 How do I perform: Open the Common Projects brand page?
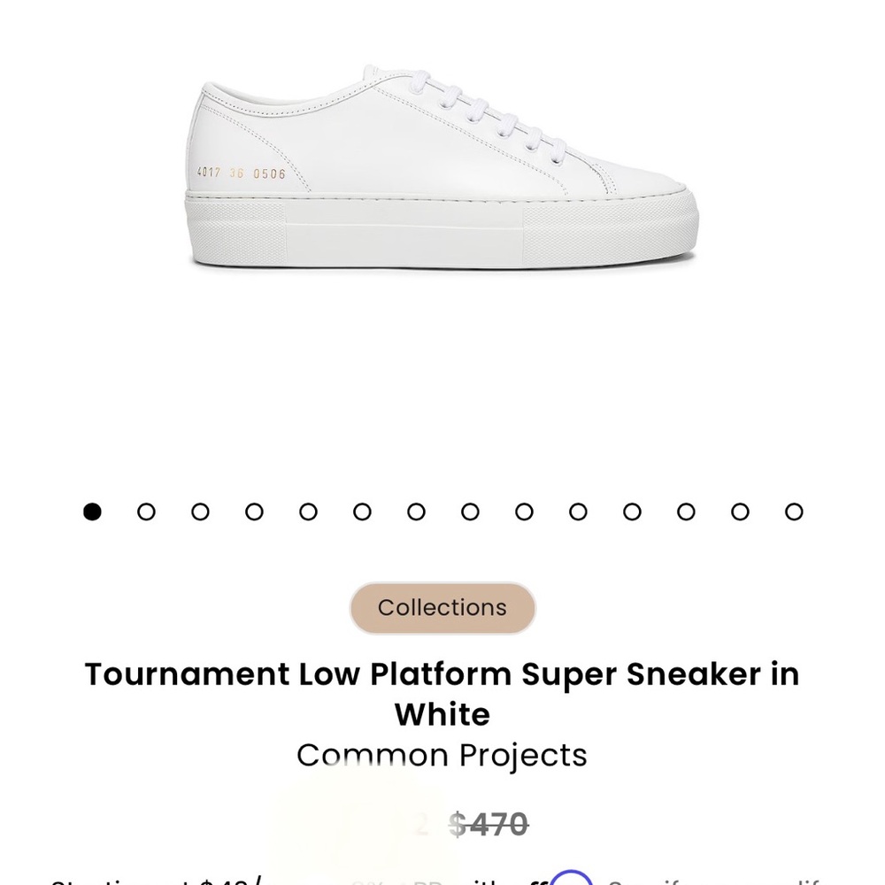coord(442,755)
